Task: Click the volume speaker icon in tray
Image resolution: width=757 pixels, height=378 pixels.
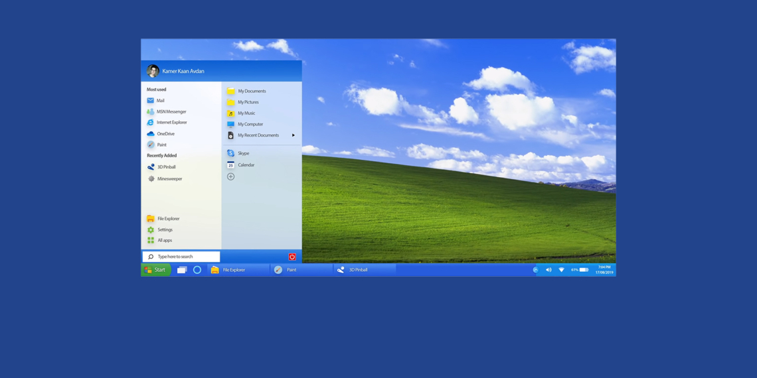Action: click(548, 270)
